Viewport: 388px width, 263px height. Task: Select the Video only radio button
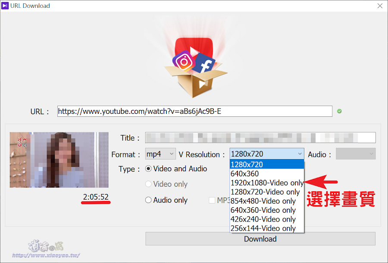point(148,184)
